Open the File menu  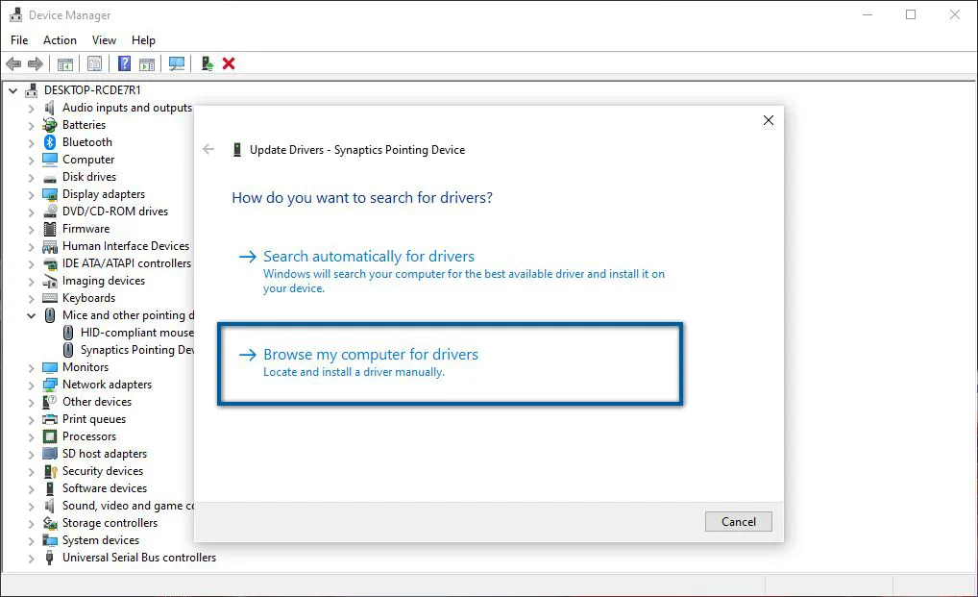click(x=19, y=39)
